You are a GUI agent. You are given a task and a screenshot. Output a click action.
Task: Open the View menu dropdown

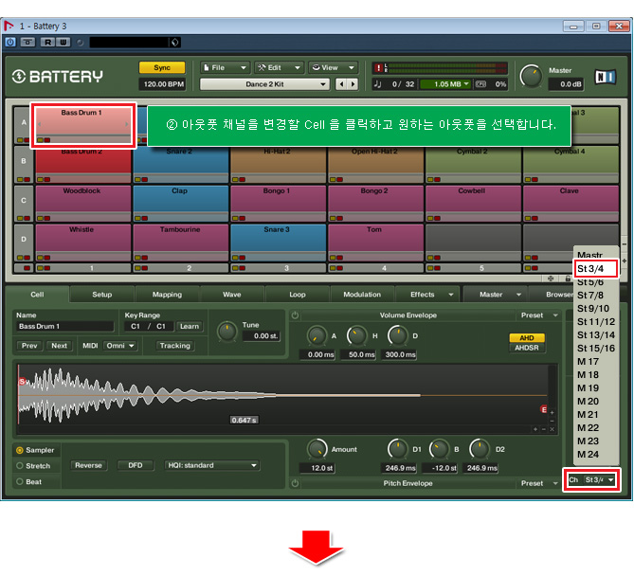[333, 67]
